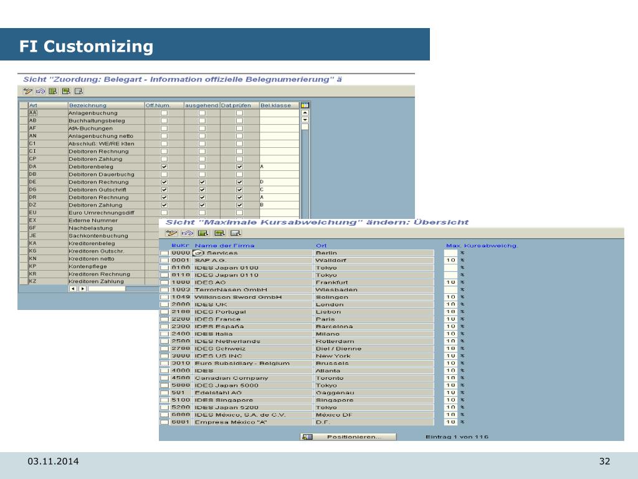Toggle ausgehend in the DE Debitoren Rechnung row

tap(202, 182)
